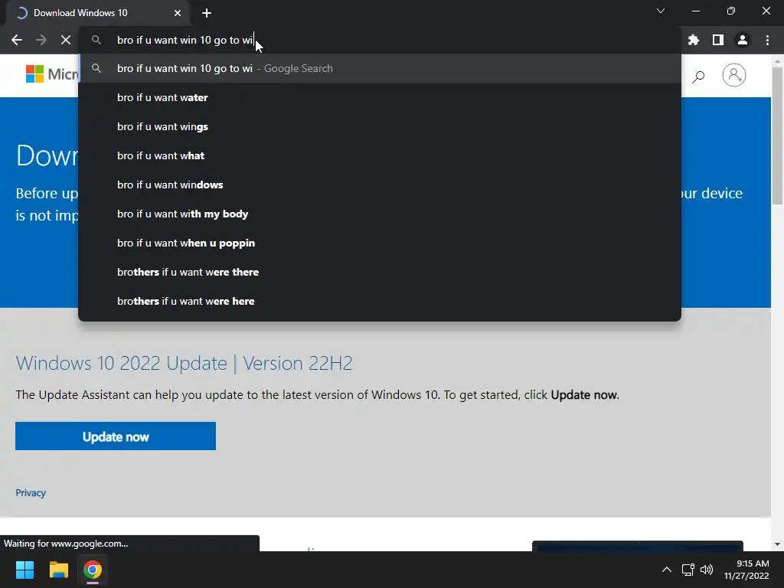Choose suggestion "brothers if u want were here"

click(380, 301)
